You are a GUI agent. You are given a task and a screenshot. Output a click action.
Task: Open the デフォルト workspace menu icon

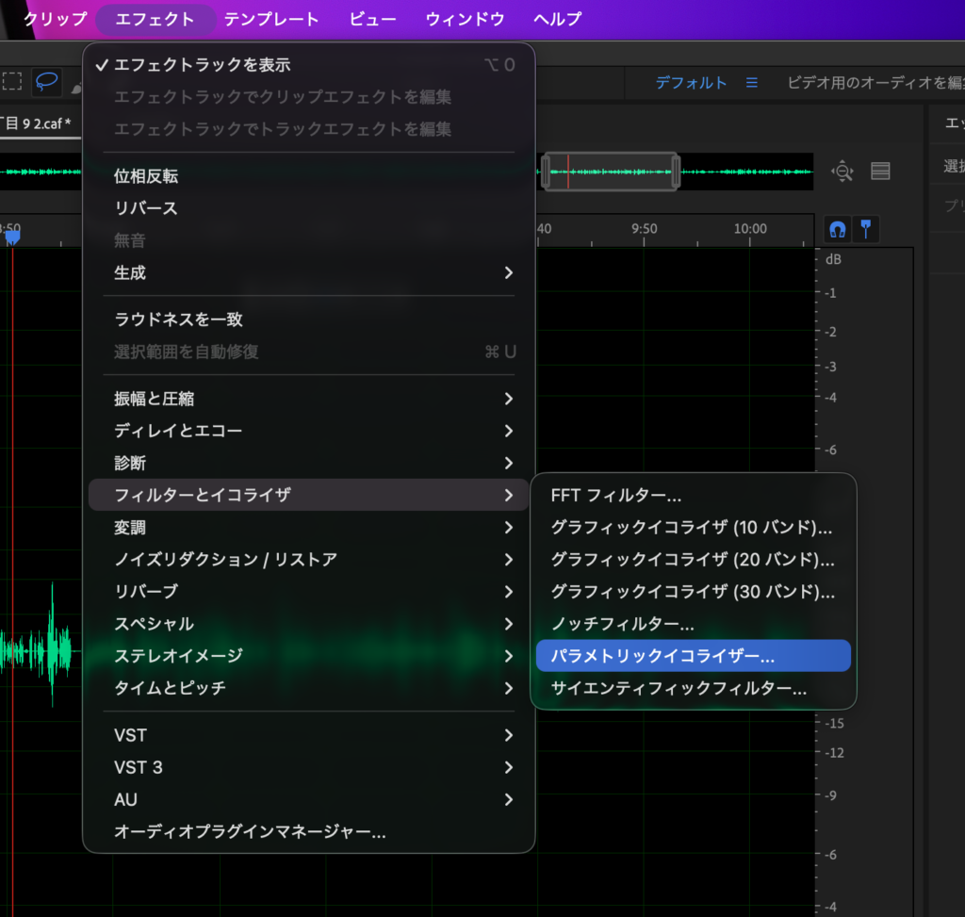pyautogui.click(x=752, y=83)
